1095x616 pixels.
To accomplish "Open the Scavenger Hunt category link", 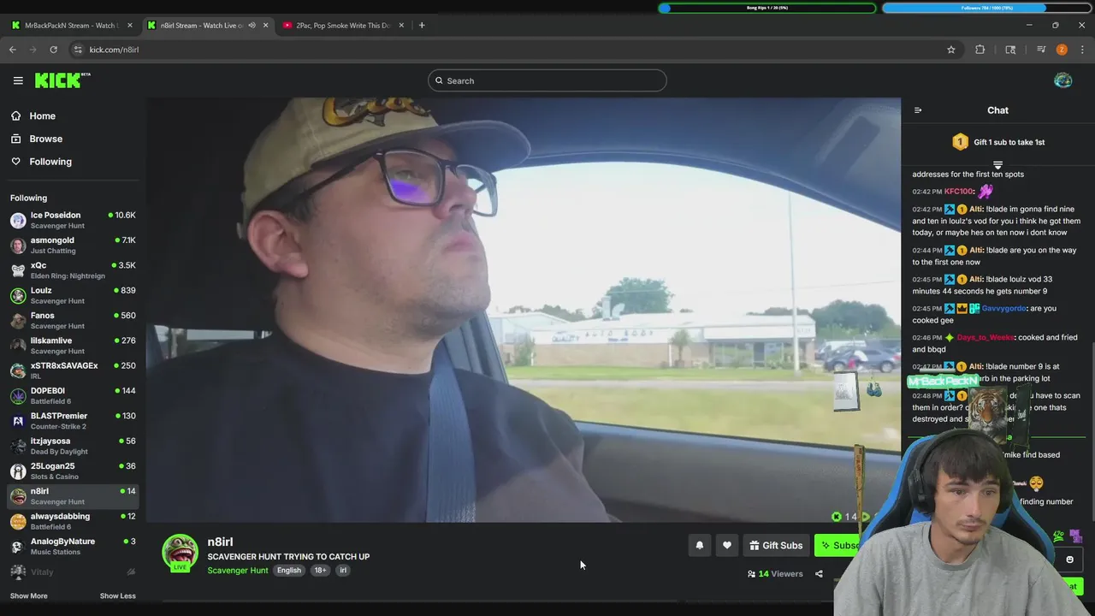I will pyautogui.click(x=238, y=571).
